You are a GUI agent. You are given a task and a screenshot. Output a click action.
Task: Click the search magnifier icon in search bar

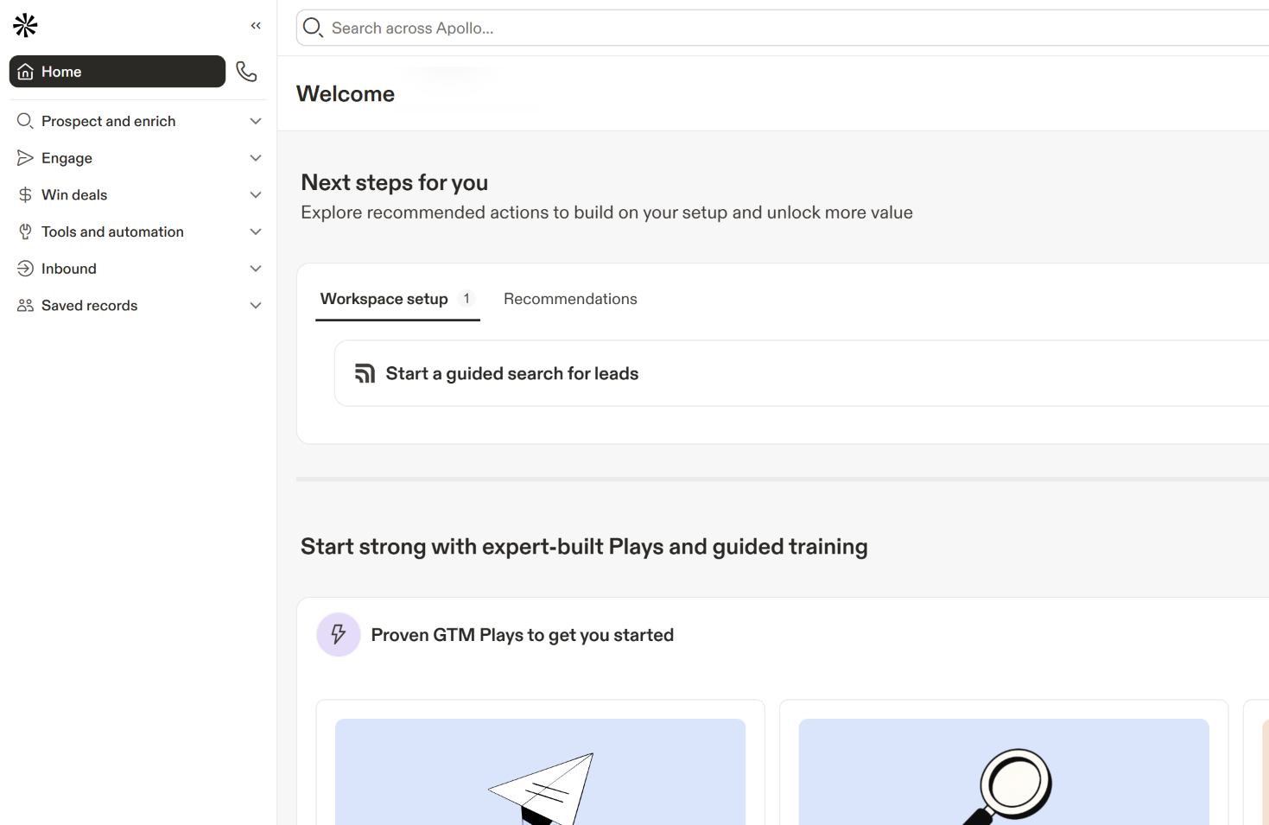(x=313, y=28)
